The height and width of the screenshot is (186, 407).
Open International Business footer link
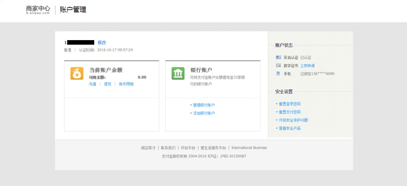[x=249, y=148]
